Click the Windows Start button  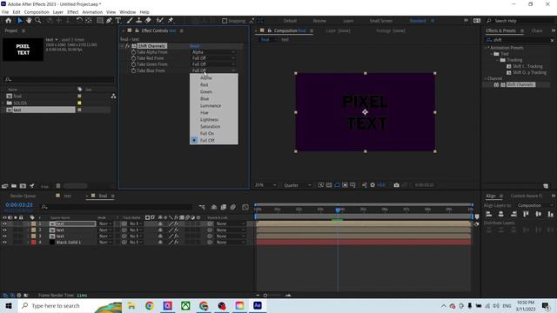[9, 305]
